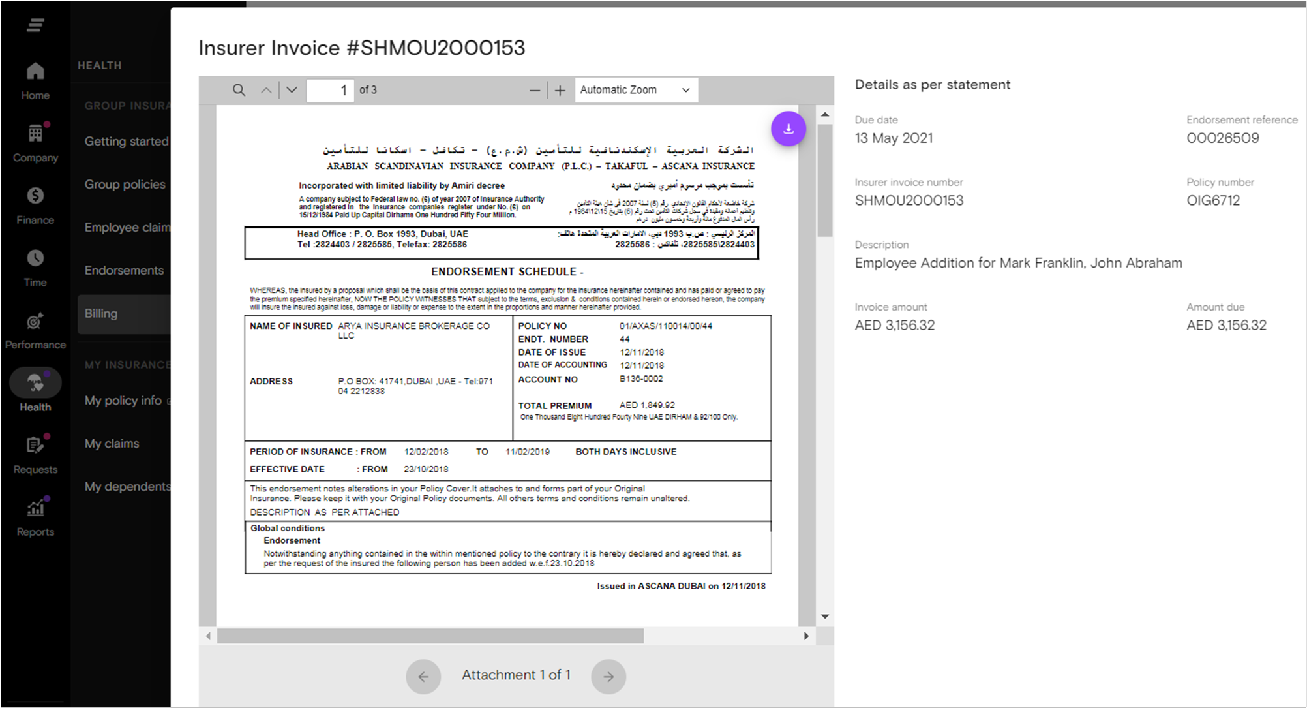This screenshot has height=708, width=1307.
Task: Select the Billing menu item
Action: point(124,314)
